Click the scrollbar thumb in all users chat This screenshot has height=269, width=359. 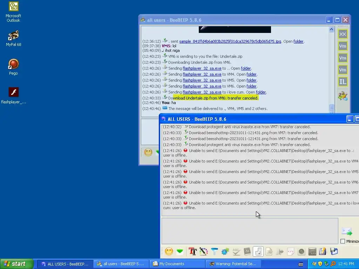coord(331,107)
